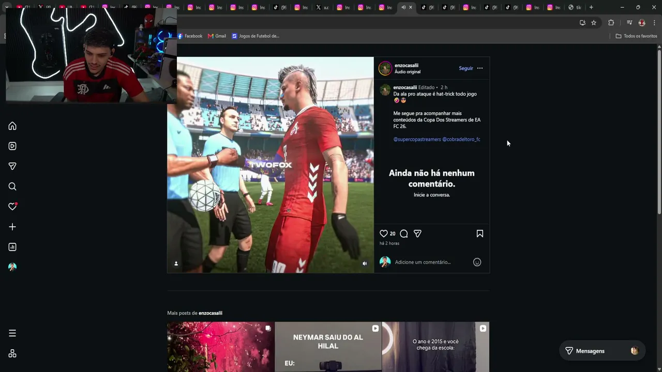Open post options three-dot menu
Screen dimensions: 662x372
coord(480,68)
